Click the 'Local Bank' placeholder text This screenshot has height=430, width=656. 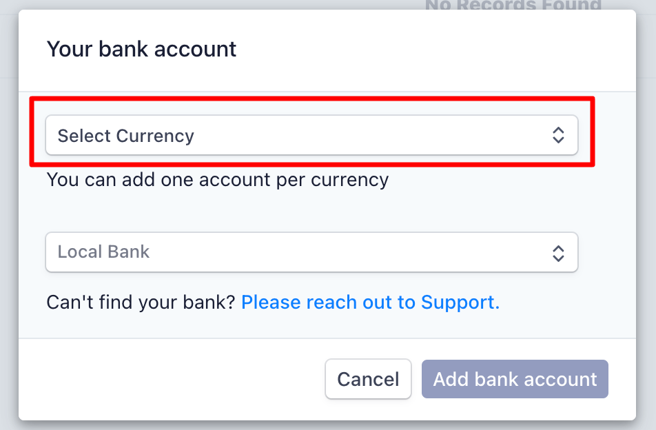tap(103, 252)
